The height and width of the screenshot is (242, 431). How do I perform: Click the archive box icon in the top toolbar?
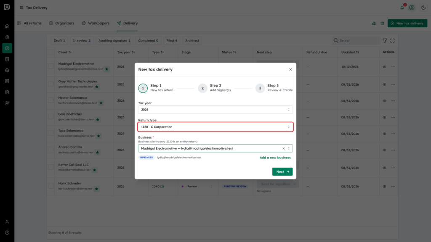(382, 24)
